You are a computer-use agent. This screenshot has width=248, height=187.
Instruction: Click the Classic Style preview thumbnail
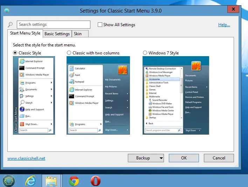(34, 96)
